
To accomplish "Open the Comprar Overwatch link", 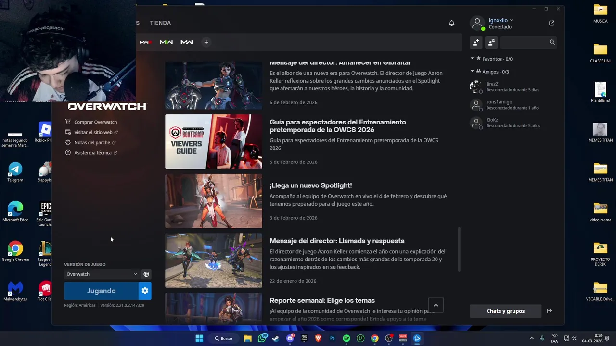I will point(95,122).
